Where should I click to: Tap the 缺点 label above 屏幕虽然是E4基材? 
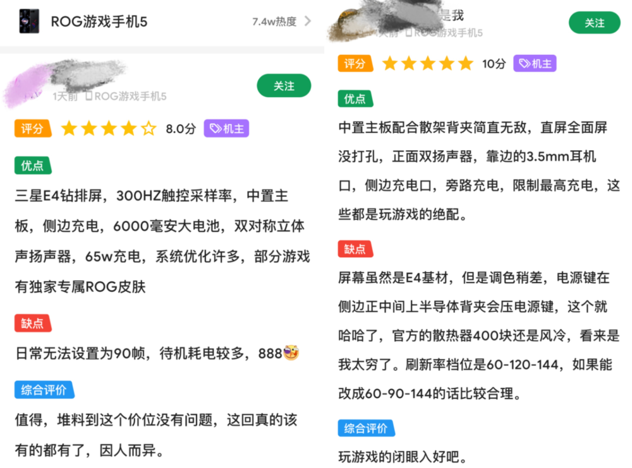click(x=355, y=249)
